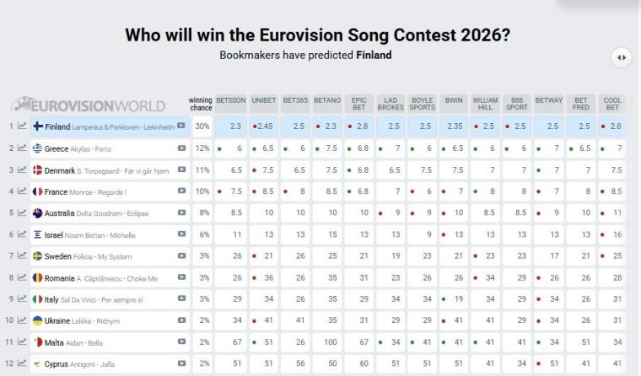Viewport: 641px width, 376px height.
Task: Sort by the BETSSON column header
Action: pyautogui.click(x=231, y=100)
